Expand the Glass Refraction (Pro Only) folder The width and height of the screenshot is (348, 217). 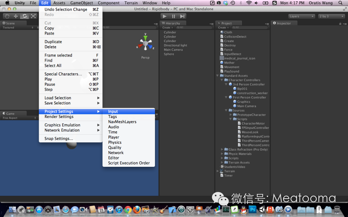(x=222, y=150)
